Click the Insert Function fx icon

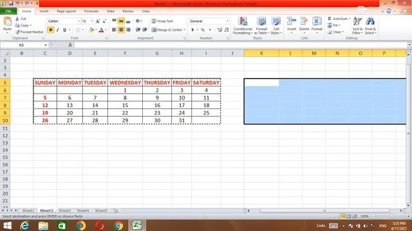[x=70, y=45]
